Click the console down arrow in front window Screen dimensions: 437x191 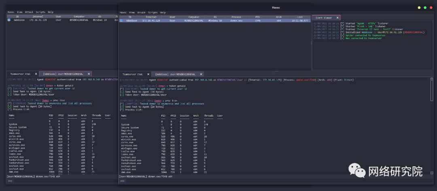click(x=432, y=173)
